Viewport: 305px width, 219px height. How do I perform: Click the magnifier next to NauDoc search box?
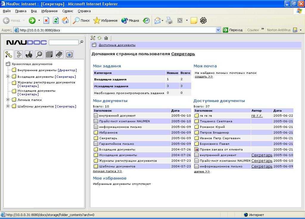[81, 42]
